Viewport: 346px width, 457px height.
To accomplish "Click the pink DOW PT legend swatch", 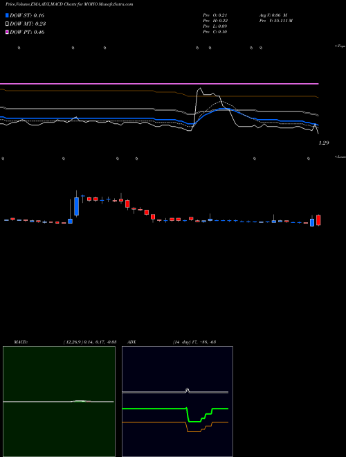I will 7,32.
